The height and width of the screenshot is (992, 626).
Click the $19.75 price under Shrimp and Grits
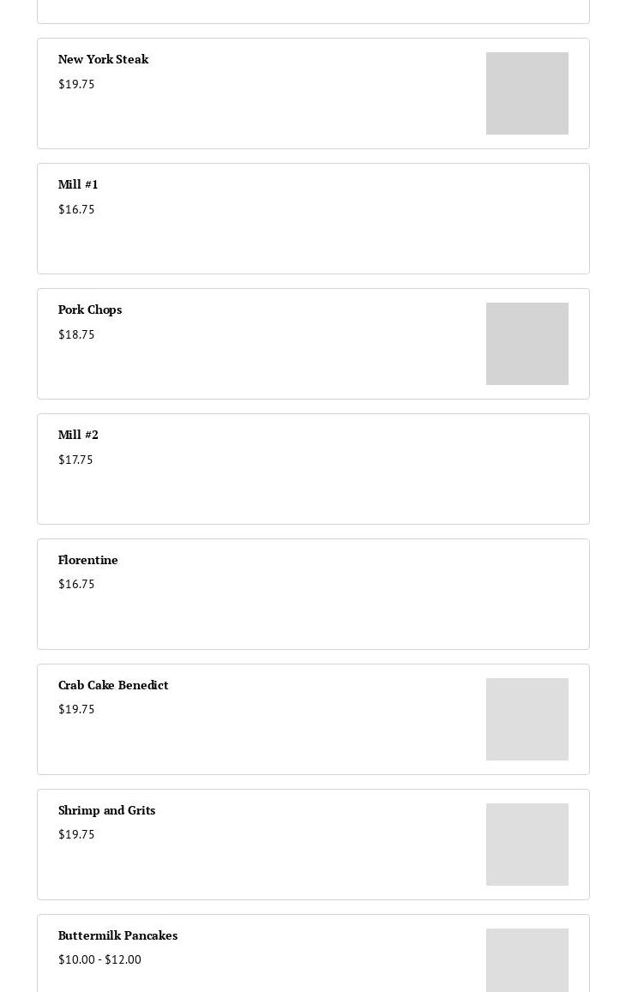(76, 834)
